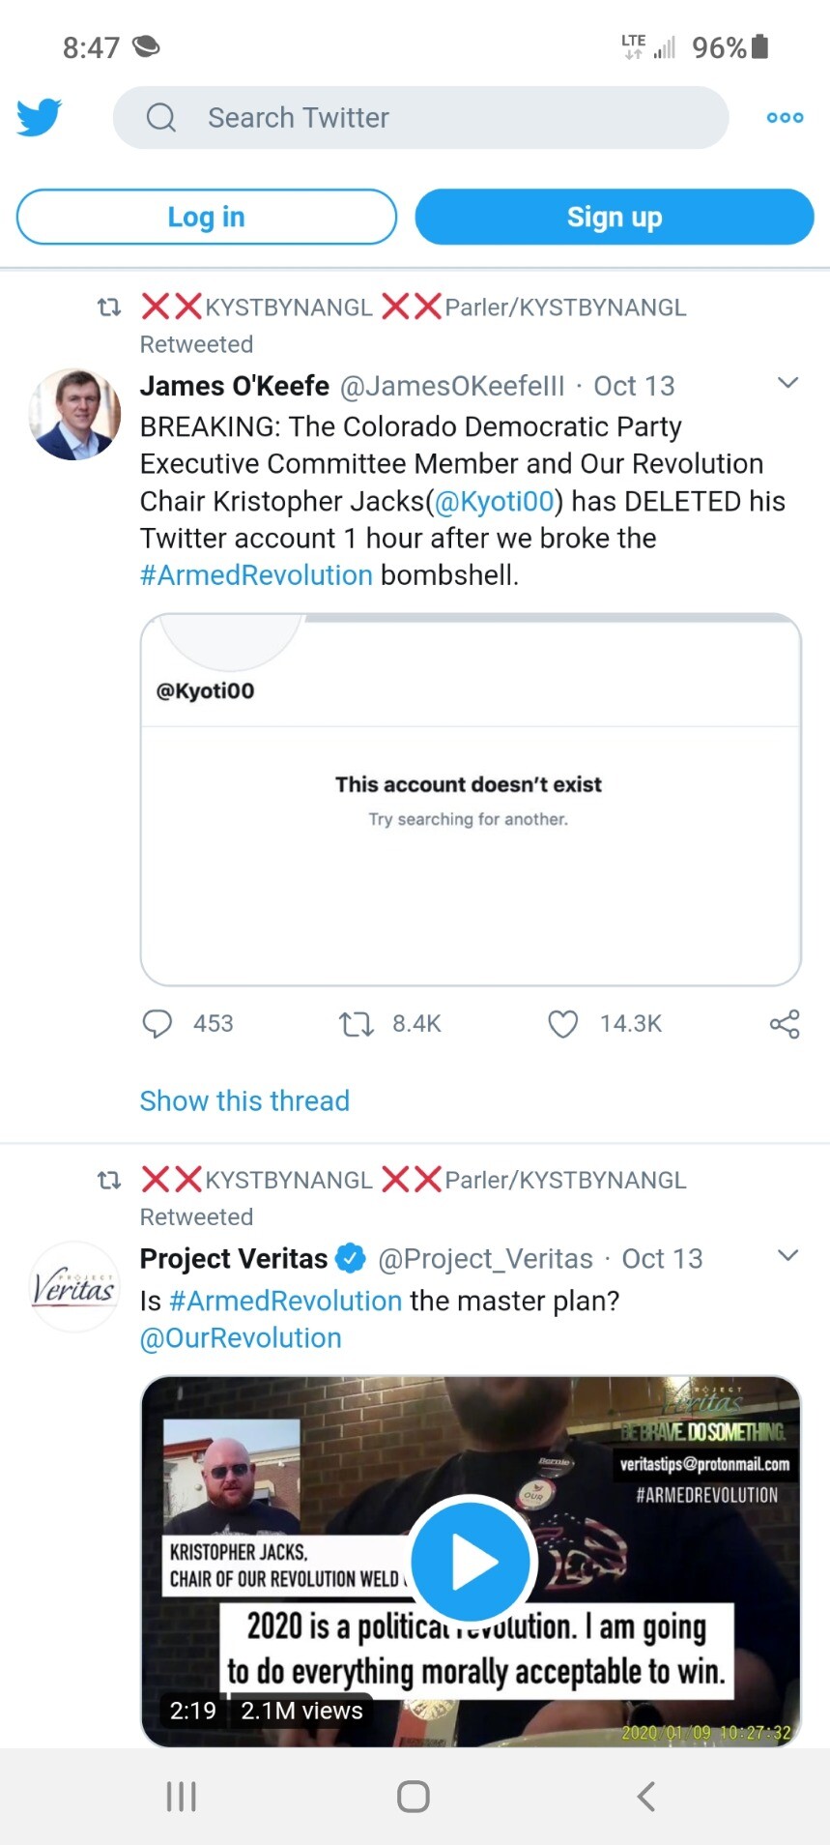This screenshot has height=1845, width=830.
Task: Open #ArmedRevolution hashtag in O'Keefe tweet
Action: tap(256, 575)
